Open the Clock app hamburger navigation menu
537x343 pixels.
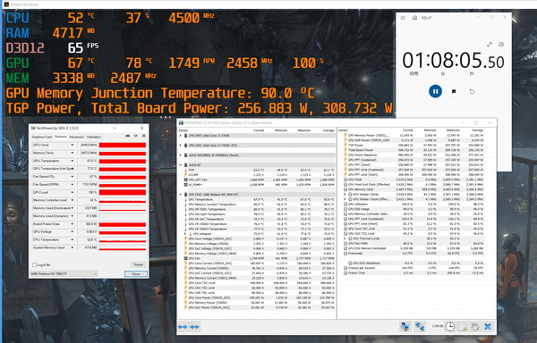pos(403,18)
